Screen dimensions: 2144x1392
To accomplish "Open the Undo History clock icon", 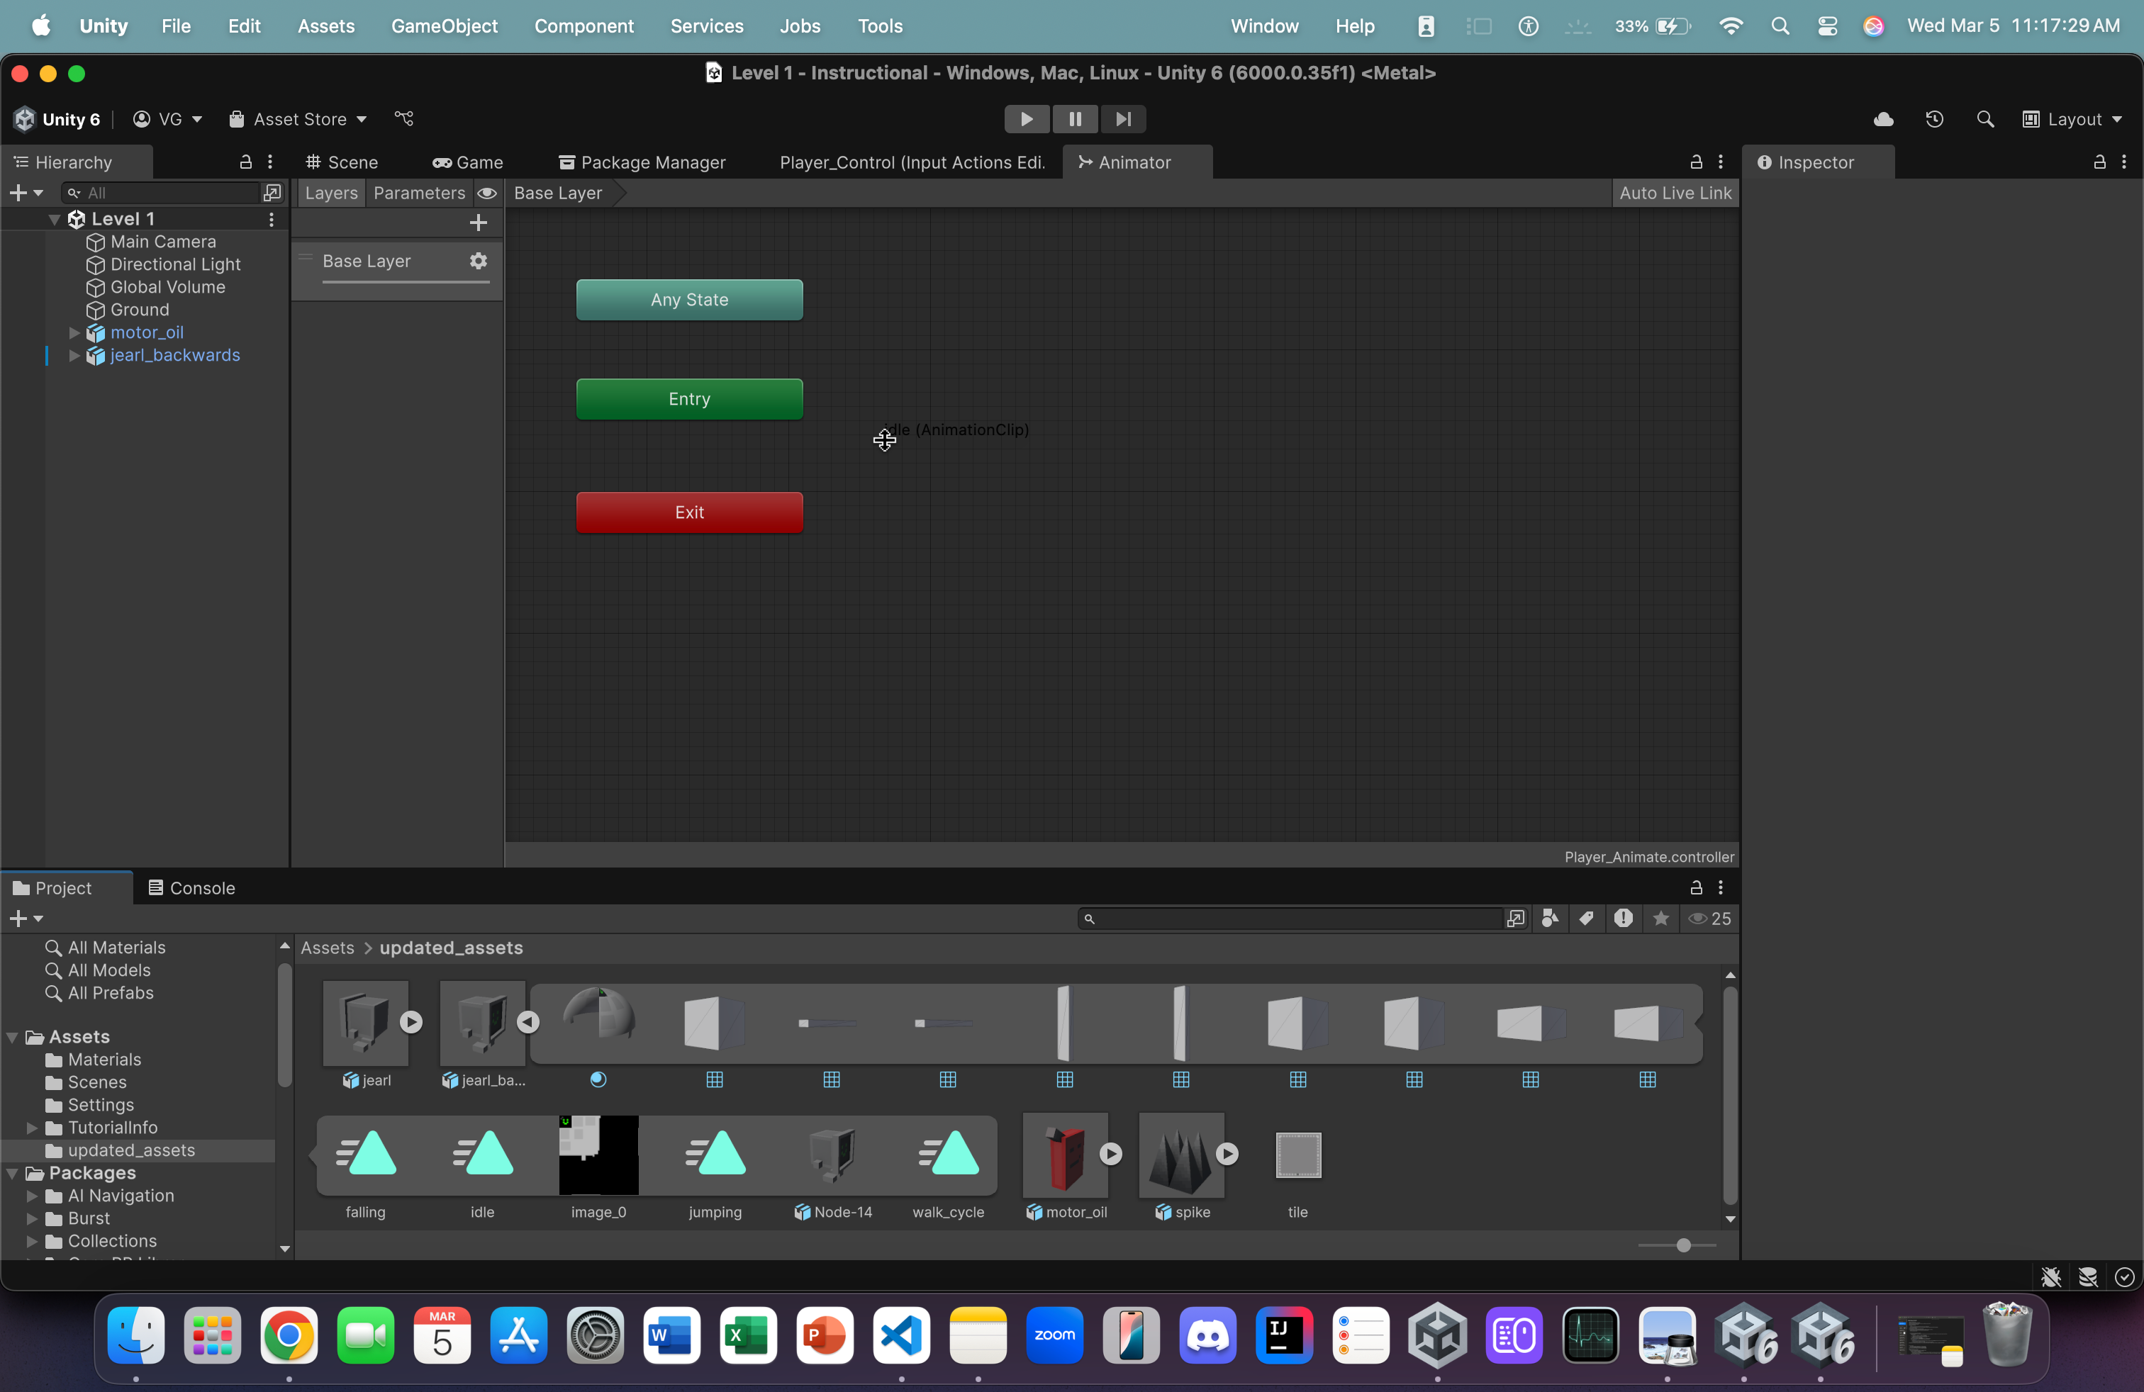I will 1934,119.
